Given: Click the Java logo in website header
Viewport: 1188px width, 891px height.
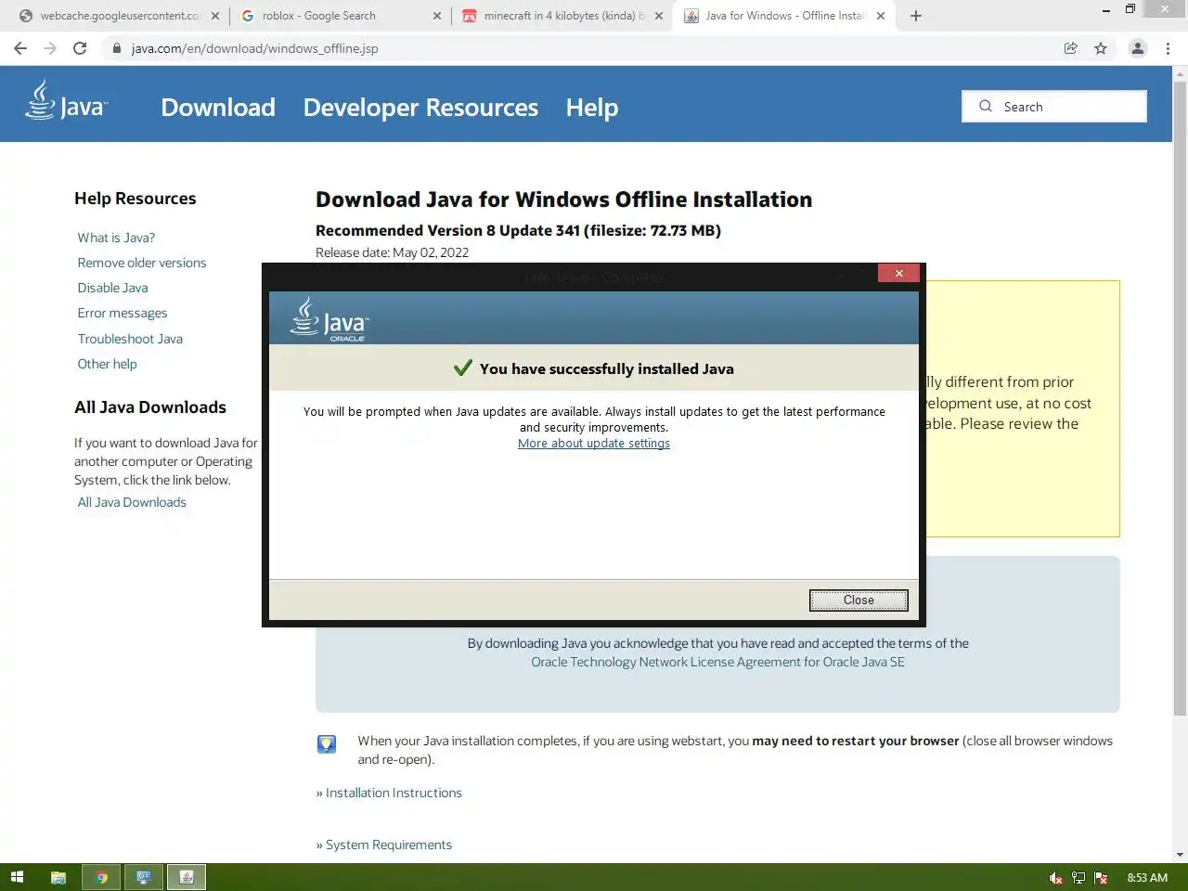Looking at the screenshot, I should point(66,101).
